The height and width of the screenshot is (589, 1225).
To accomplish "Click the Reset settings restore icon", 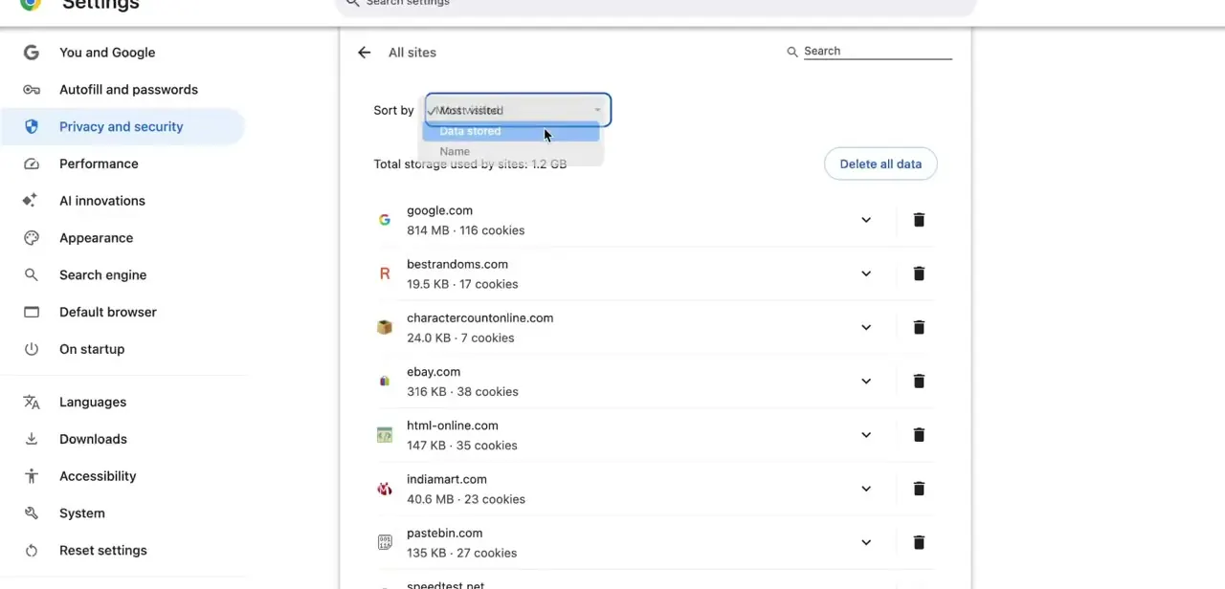I will (x=32, y=551).
